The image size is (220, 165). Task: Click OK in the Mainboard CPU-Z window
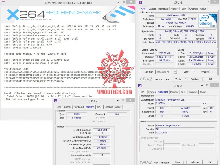[x=210, y=163]
